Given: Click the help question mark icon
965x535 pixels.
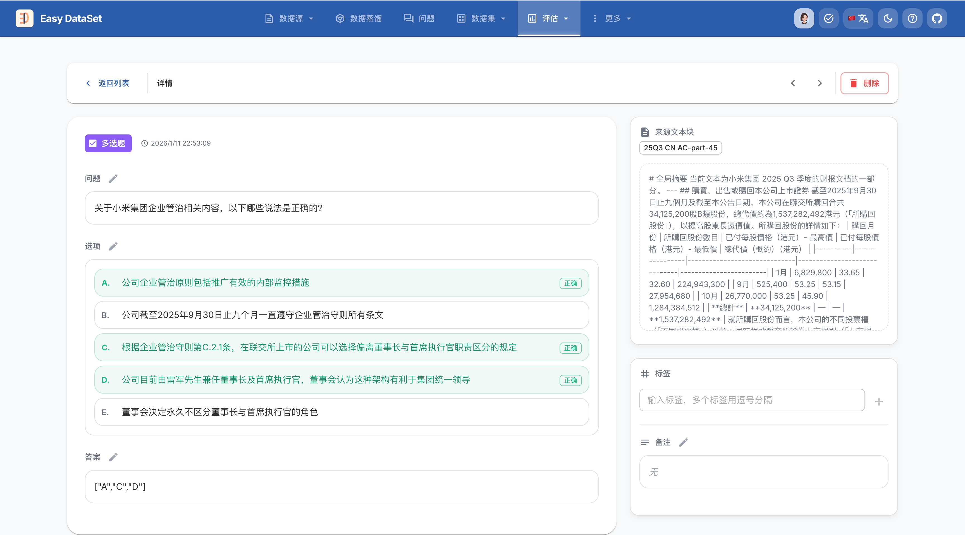Looking at the screenshot, I should tap(912, 18).
